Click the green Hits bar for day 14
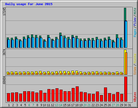 click(x=60, y=34)
